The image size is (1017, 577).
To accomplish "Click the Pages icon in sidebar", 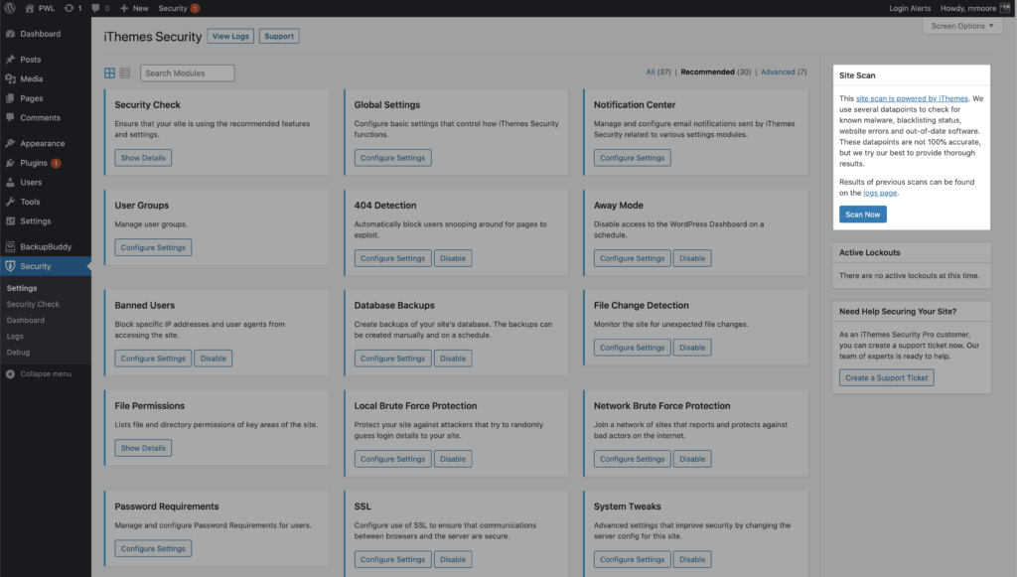I will [10, 98].
